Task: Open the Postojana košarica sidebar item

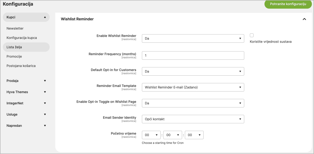Action: [x=21, y=66]
